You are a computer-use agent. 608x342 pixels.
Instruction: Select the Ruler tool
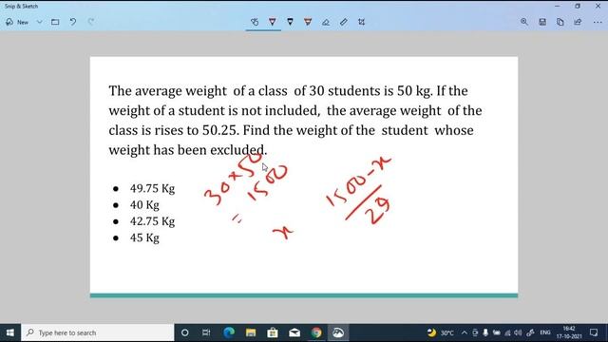coord(344,22)
